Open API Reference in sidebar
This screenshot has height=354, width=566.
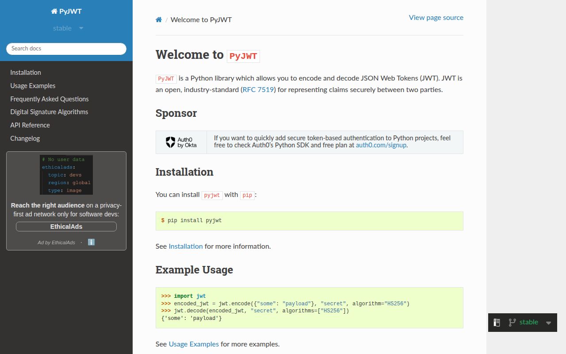tap(30, 125)
